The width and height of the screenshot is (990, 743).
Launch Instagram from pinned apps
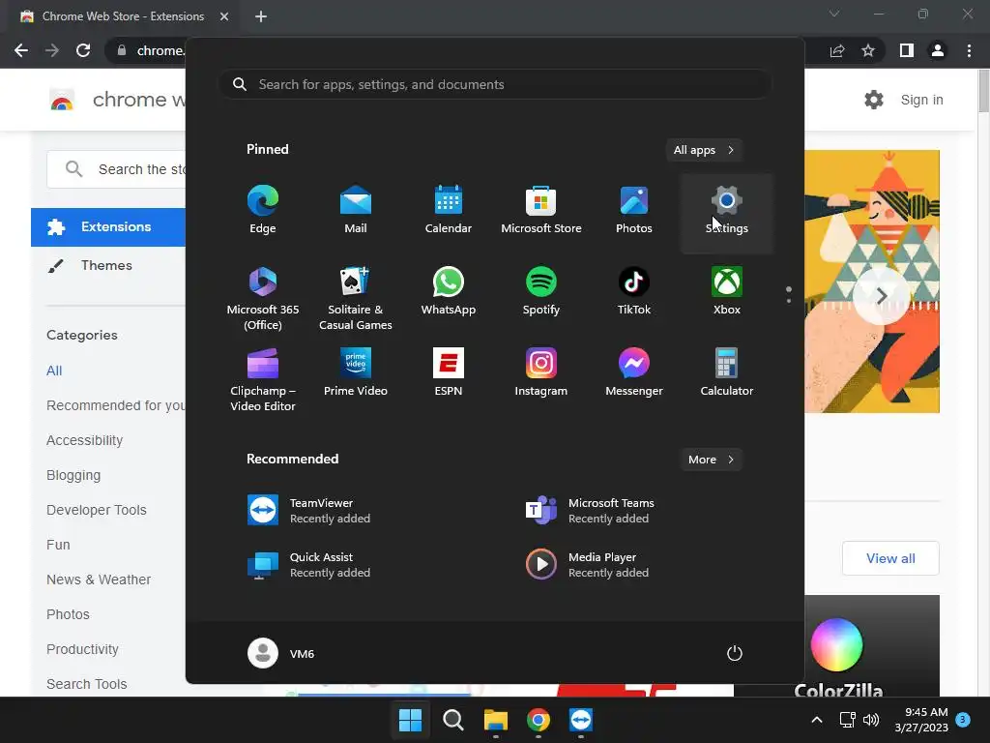541,373
